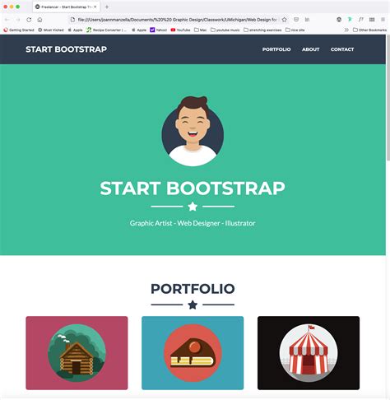Go to the browser home page

[x=39, y=20]
